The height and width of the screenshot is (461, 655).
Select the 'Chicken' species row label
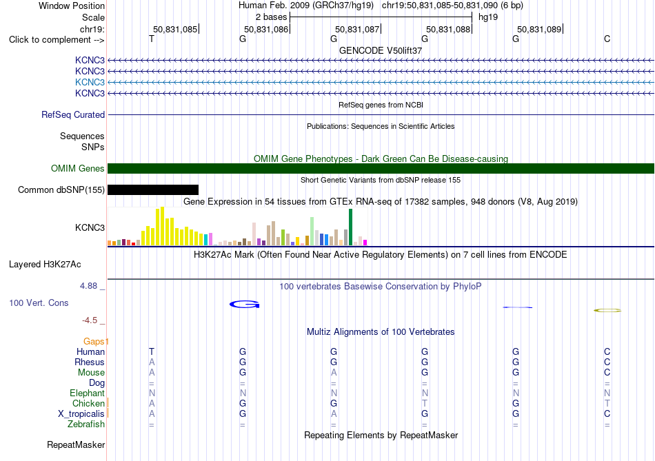pos(88,403)
